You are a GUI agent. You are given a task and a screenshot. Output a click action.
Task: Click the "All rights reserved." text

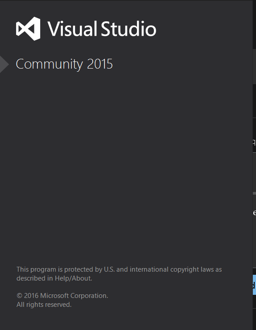44,305
